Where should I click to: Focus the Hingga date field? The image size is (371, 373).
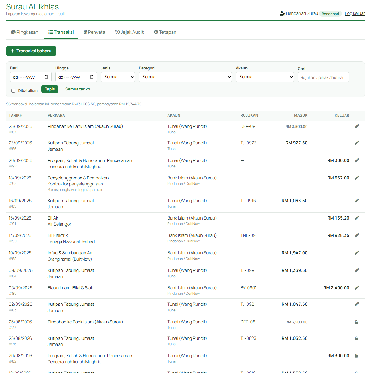(76, 77)
